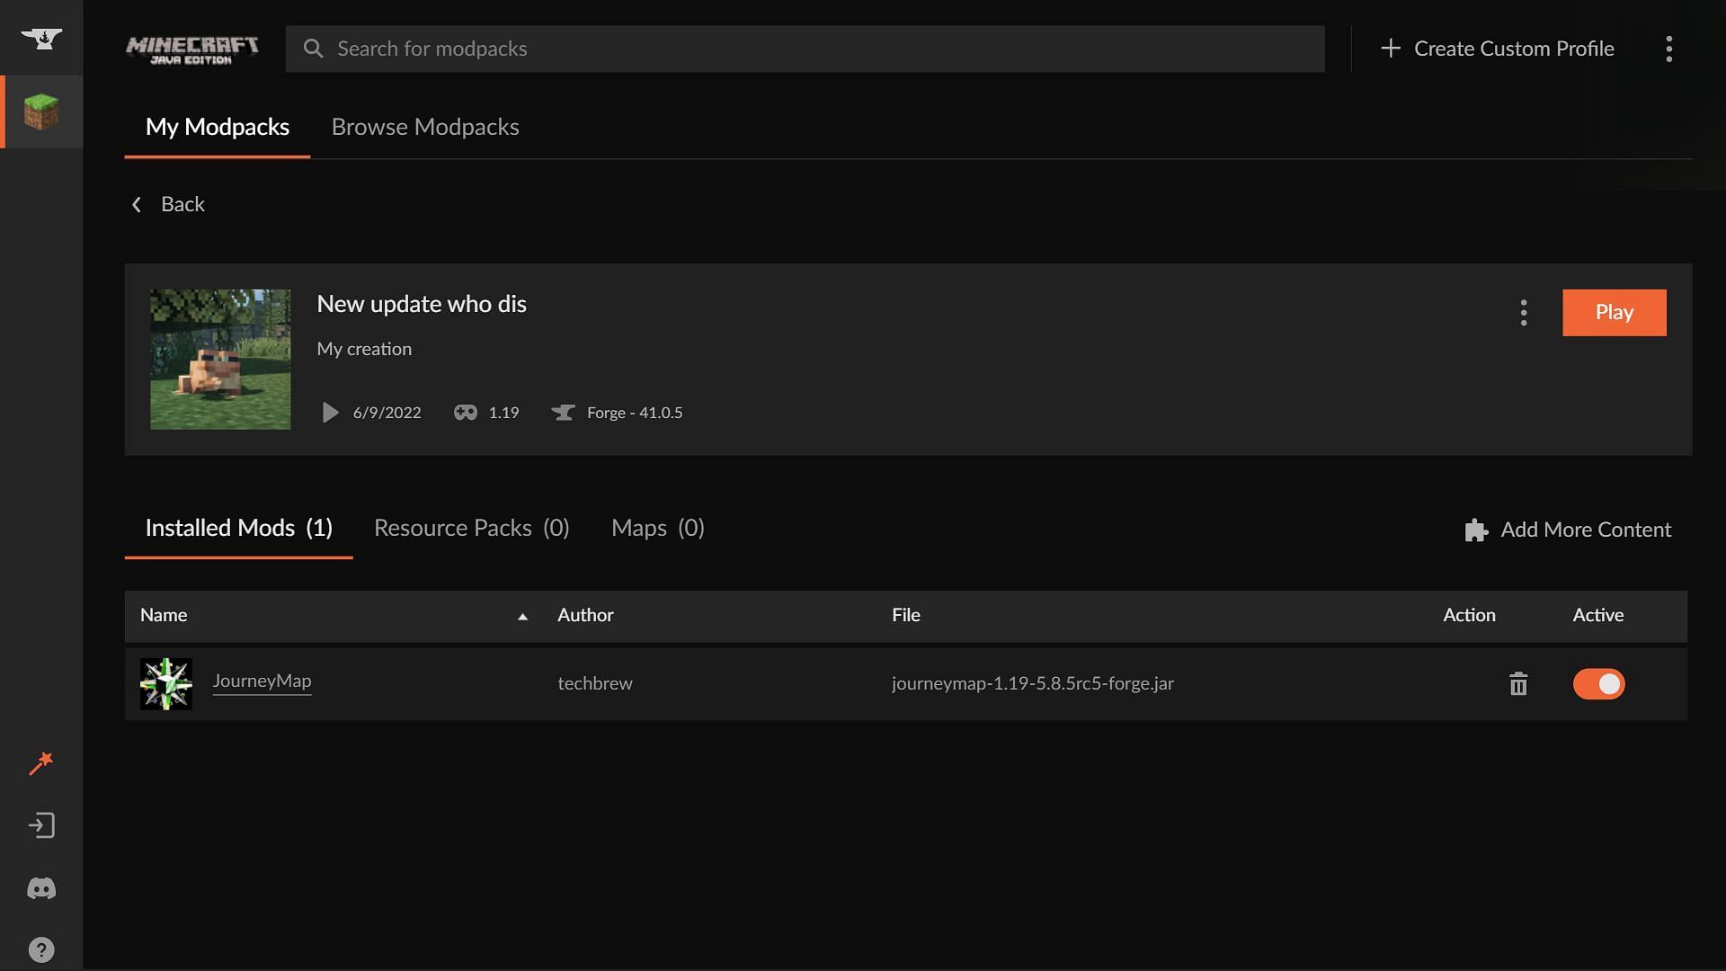Click the Minecraft version icon

click(464, 413)
